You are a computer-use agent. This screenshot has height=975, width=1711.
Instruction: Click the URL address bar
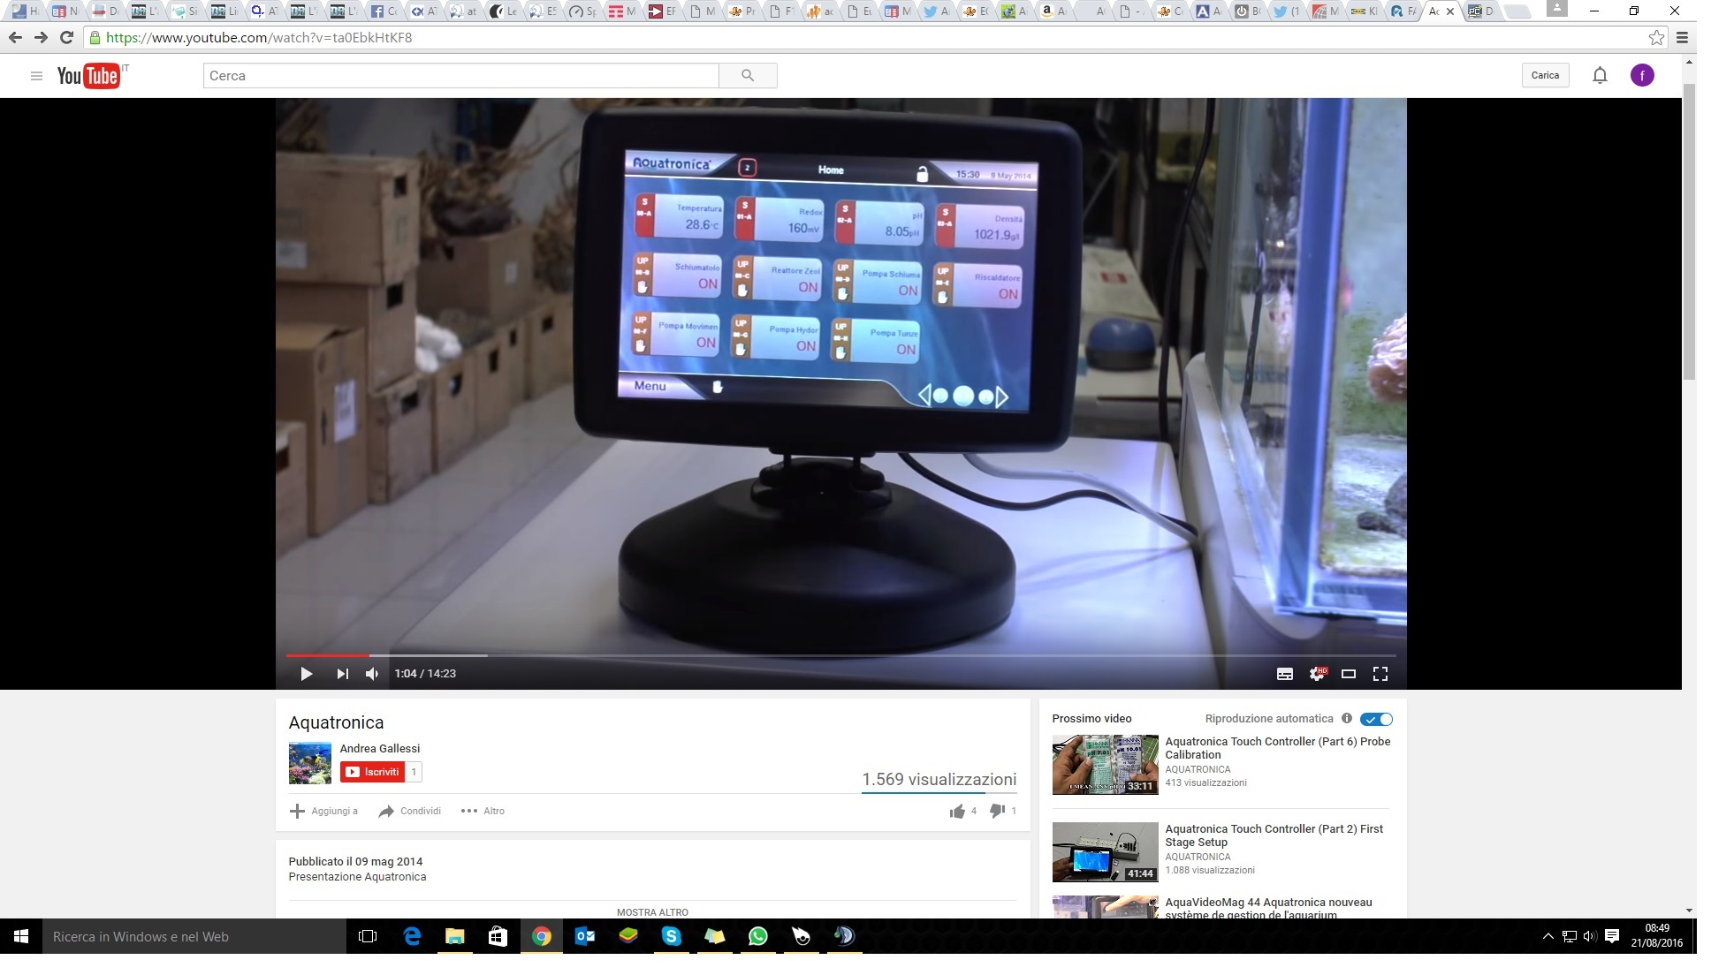tap(866, 37)
